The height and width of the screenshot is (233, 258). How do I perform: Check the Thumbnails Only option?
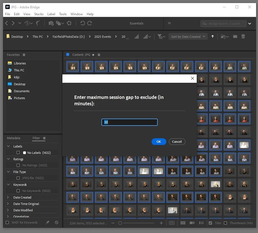click(x=225, y=223)
